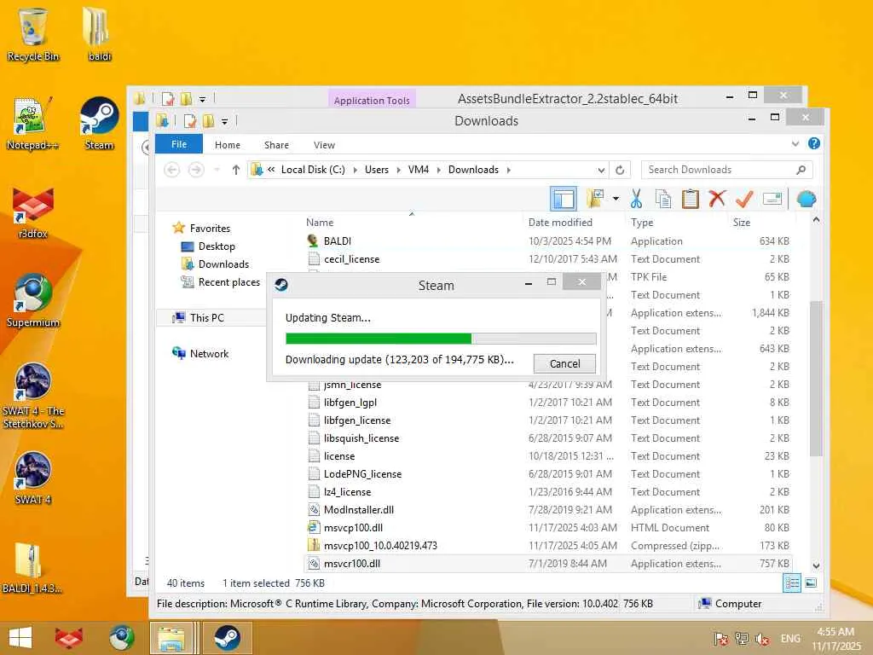Click File Explorer icon in taskbar
The image size is (873, 655).
click(171, 638)
